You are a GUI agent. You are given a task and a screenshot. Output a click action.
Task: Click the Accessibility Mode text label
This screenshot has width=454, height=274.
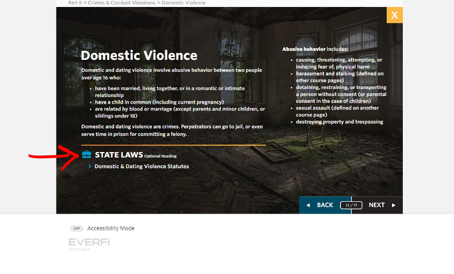(111, 228)
